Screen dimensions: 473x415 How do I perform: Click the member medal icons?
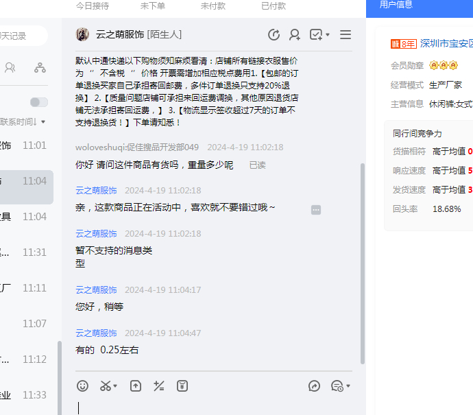click(444, 65)
